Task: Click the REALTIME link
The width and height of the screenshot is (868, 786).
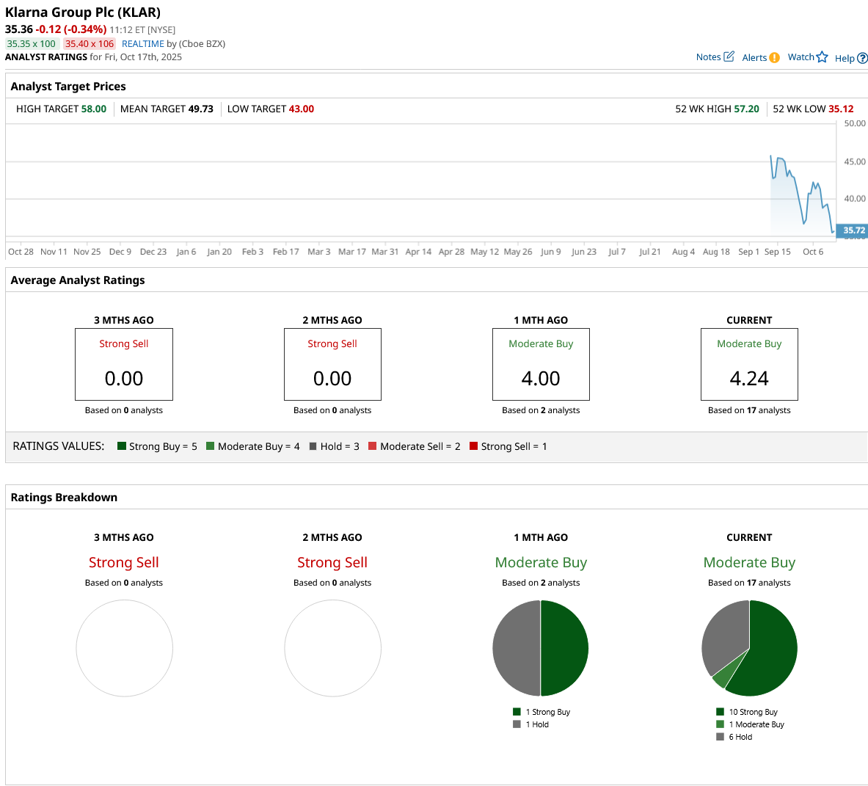Action: 143,44
